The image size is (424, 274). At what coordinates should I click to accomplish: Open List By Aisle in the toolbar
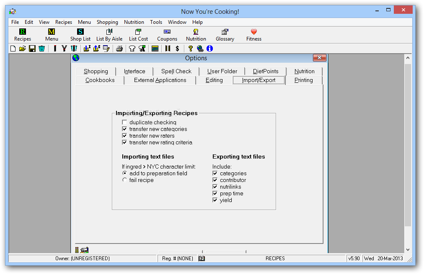(109, 35)
